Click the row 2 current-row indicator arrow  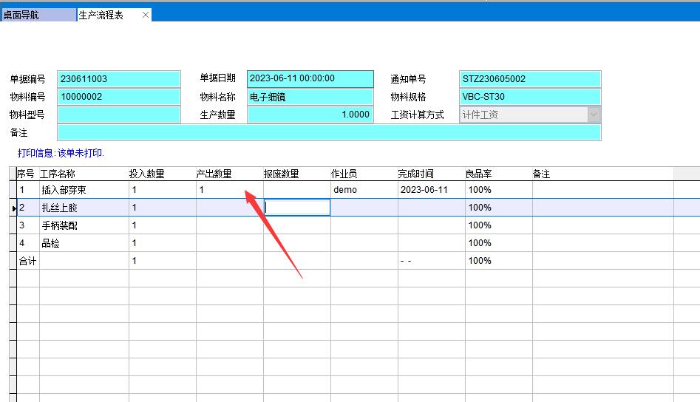point(15,208)
